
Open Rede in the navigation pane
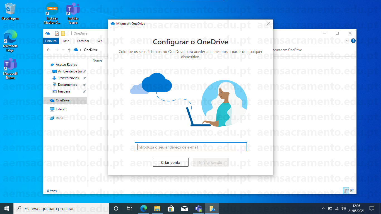[59, 118]
